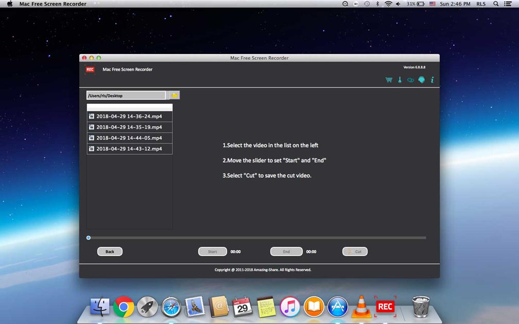The image size is (519, 324).
Task: Click file icon beside 2018-04-29 14-43-12.mp4
Action: tap(92, 149)
